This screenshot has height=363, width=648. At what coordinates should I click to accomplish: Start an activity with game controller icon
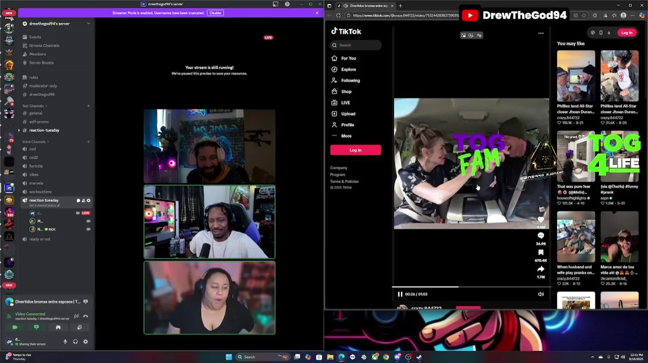(58, 327)
